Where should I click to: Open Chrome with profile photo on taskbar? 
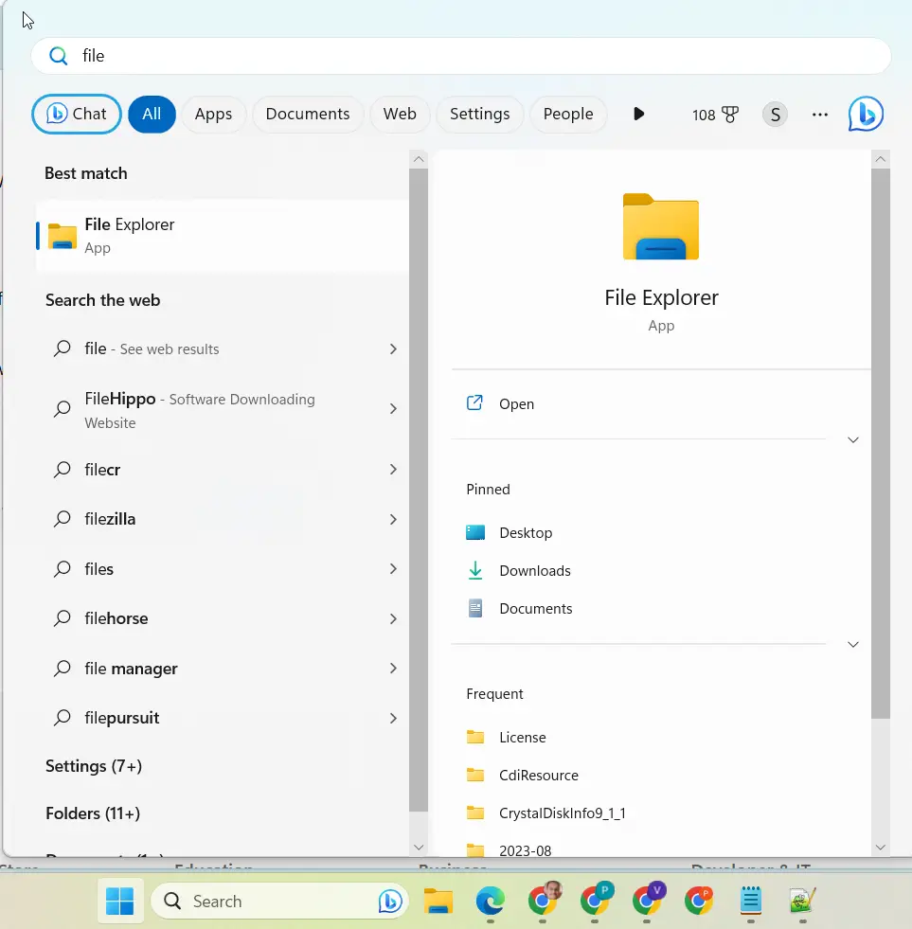pyautogui.click(x=544, y=900)
